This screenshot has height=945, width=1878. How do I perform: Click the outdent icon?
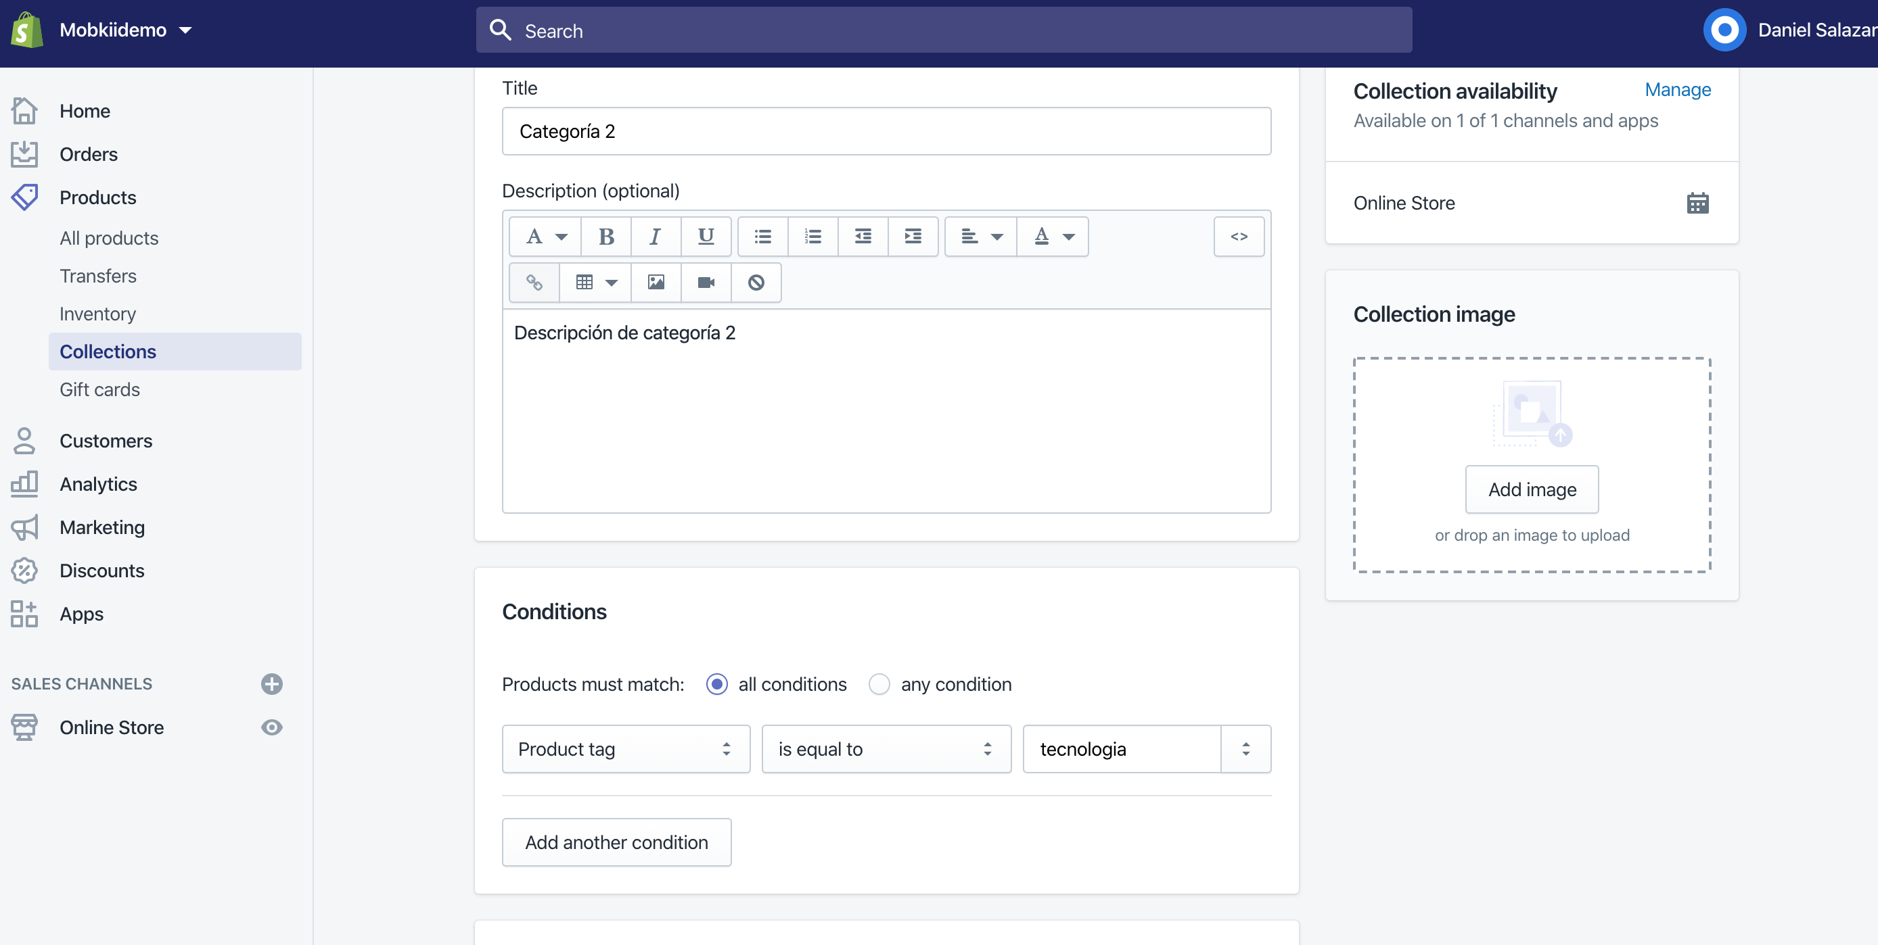tap(863, 236)
